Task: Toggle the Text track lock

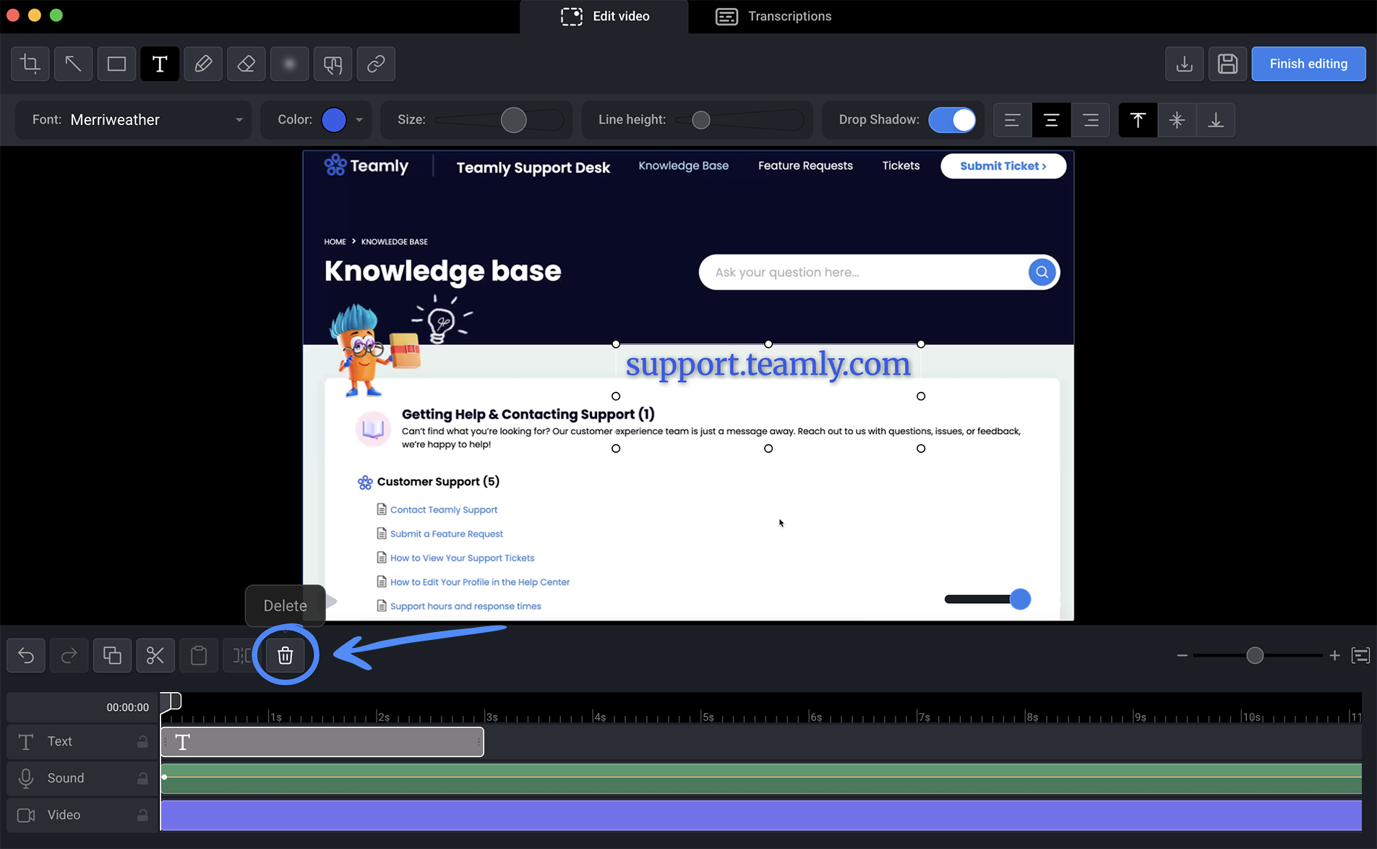Action: (142, 742)
